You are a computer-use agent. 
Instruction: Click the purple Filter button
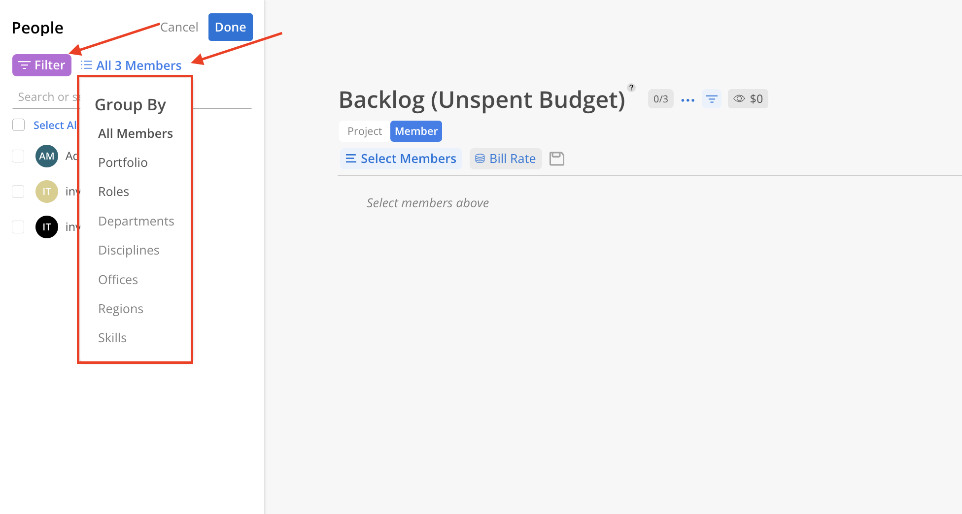tap(42, 65)
